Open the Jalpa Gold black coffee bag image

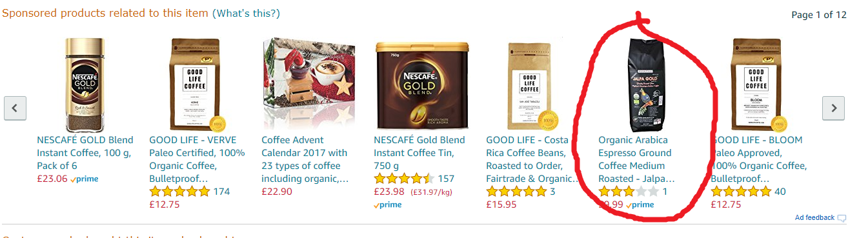[646, 84]
